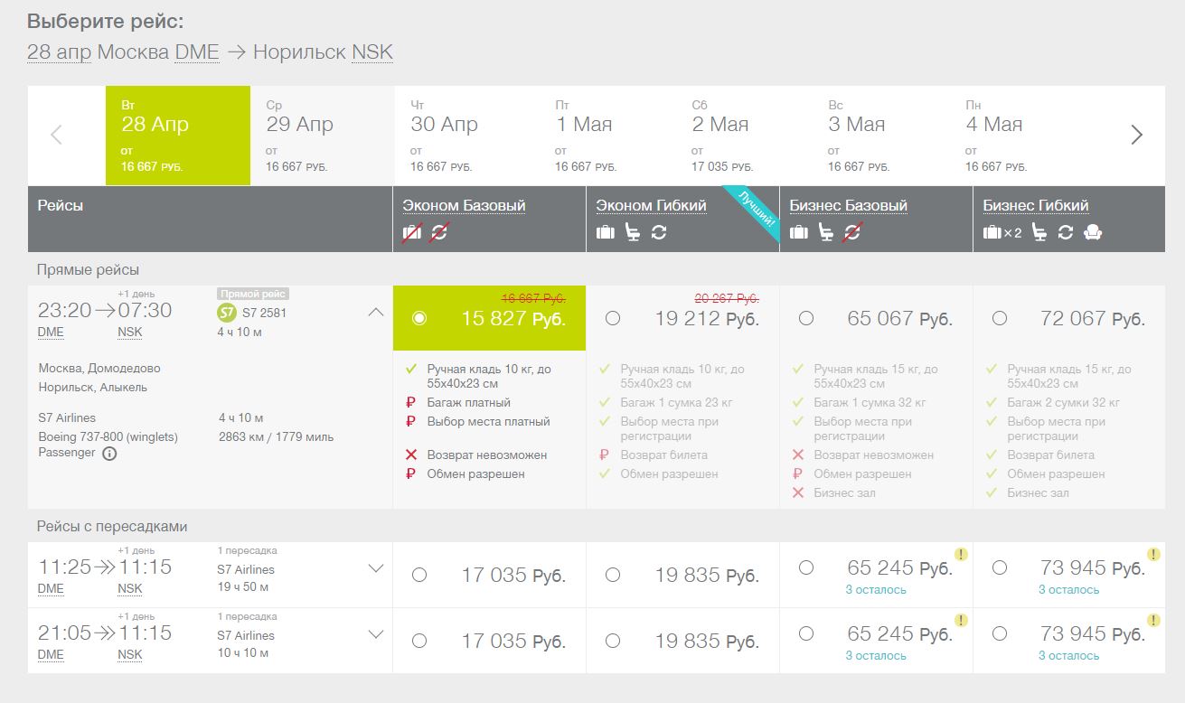Click red cross beside Возврат невозможен in Эконом Базовый
Screen dimensions: 1185x703
tap(411, 455)
